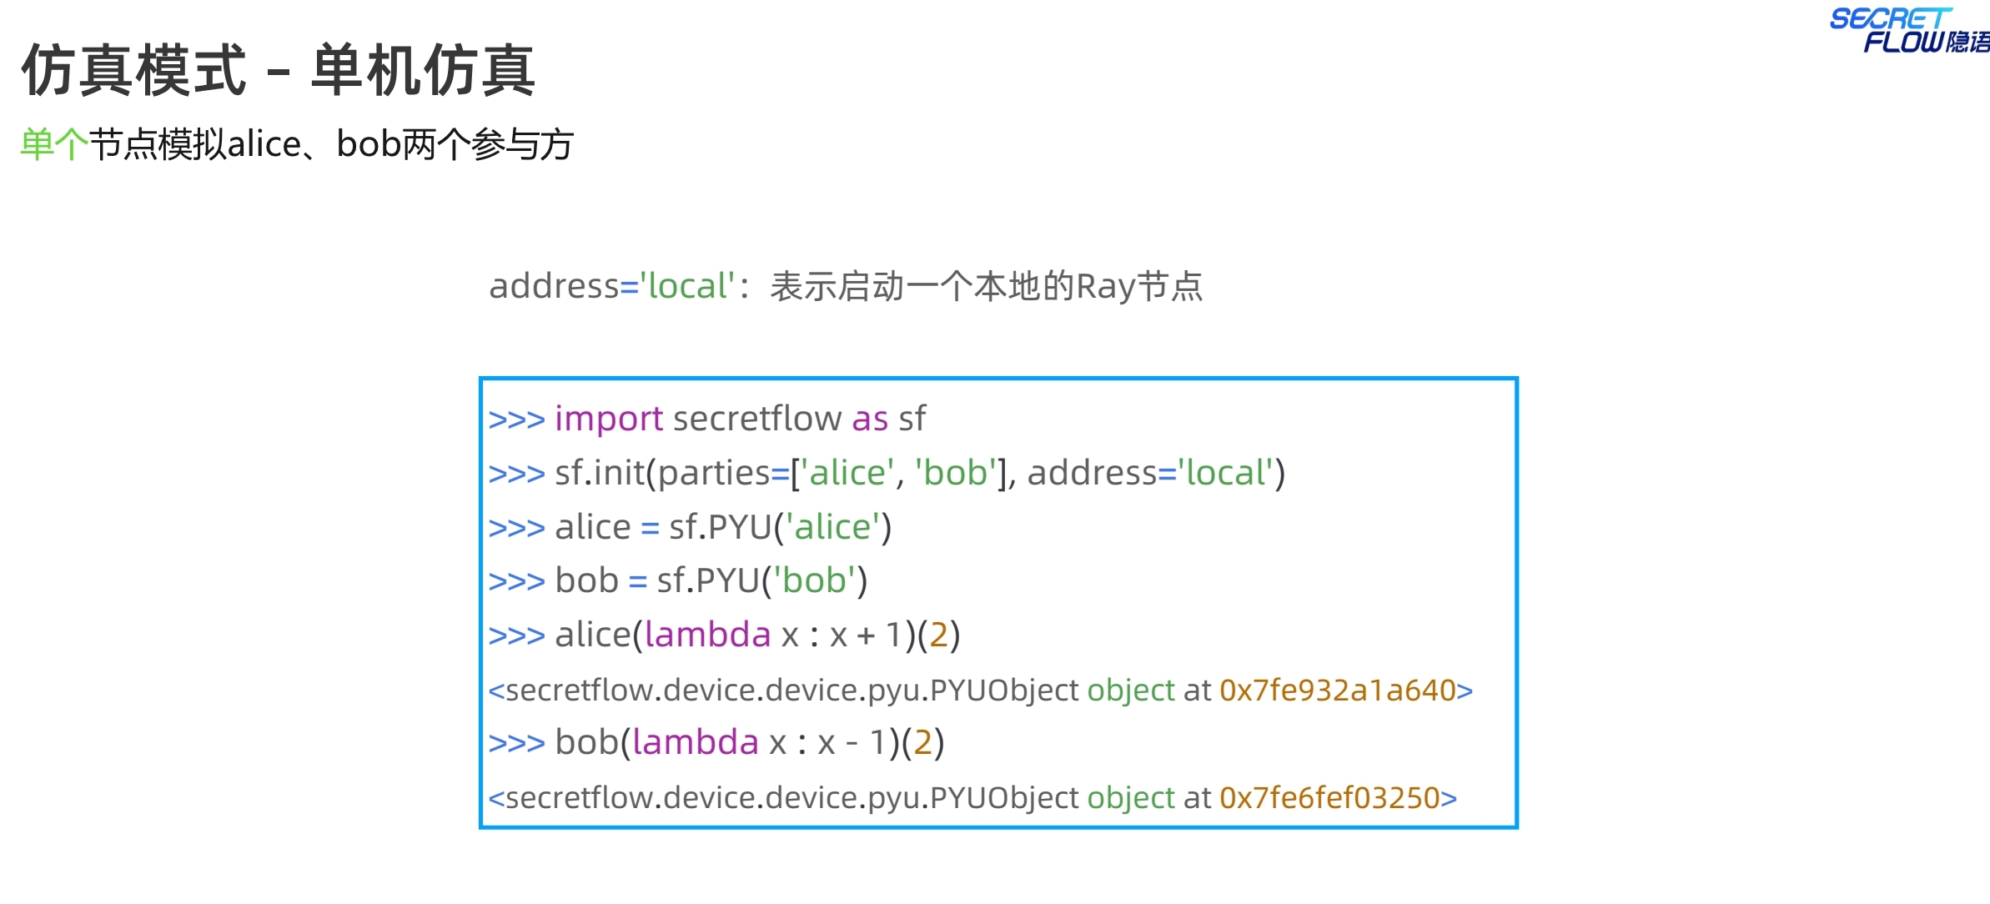
Task: Click the code line alice = sf.PYU('alice')
Action: [723, 527]
